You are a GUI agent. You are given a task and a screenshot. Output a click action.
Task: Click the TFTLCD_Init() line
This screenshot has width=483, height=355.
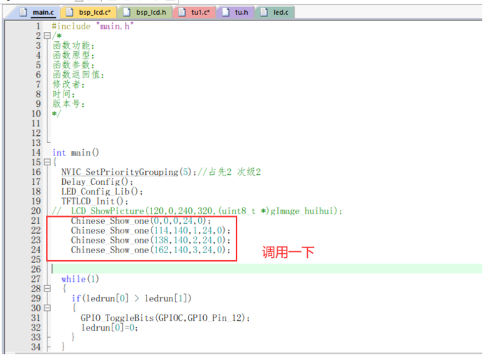pos(94,202)
